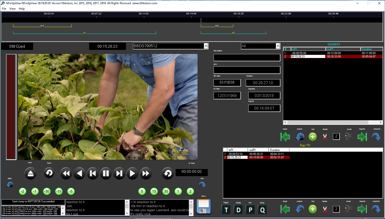Add a segment with upper green plus
385x219 pixels.
pos(313,137)
